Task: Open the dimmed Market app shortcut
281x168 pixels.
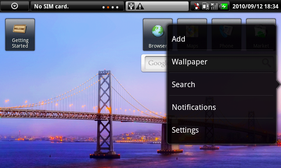Action: tap(261, 35)
